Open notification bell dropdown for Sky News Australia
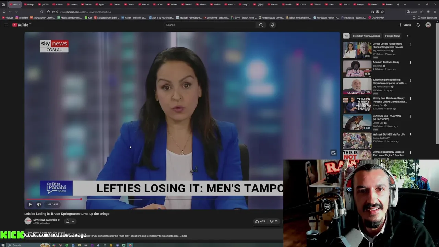The height and width of the screenshot is (247, 439). (70, 221)
